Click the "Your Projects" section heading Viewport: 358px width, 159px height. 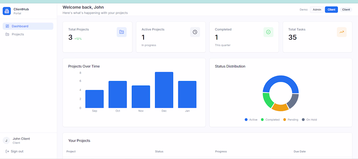point(79,141)
